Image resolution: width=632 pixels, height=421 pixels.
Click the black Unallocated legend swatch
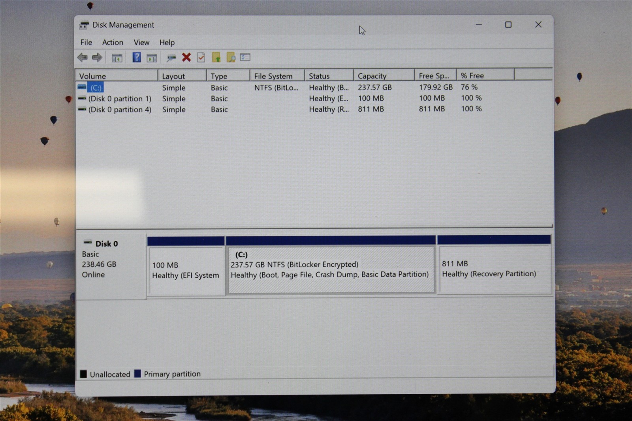[83, 374]
